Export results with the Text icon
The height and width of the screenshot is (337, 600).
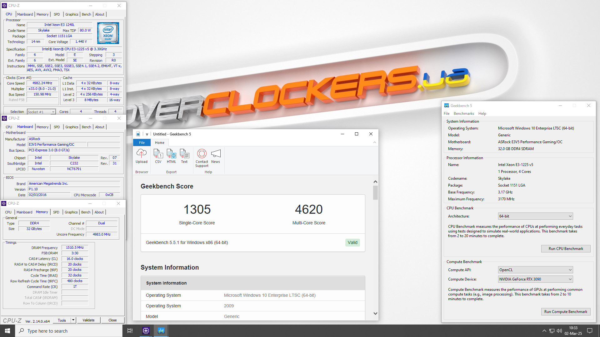tap(184, 153)
